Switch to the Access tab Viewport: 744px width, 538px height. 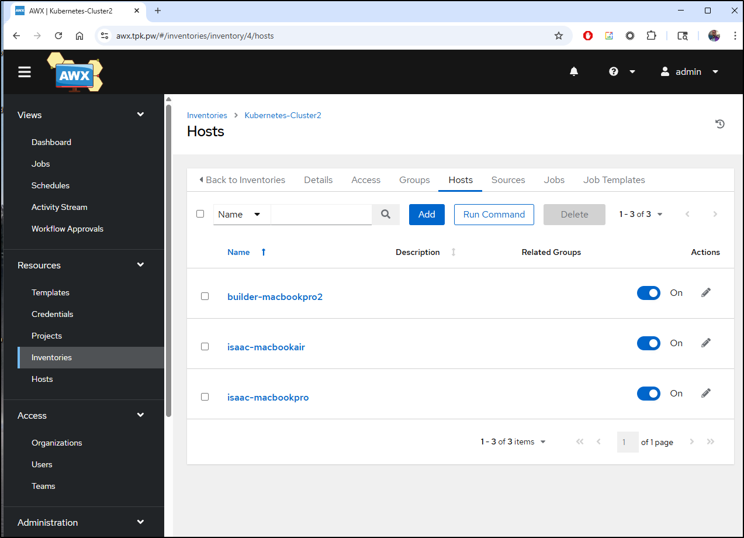pos(366,180)
